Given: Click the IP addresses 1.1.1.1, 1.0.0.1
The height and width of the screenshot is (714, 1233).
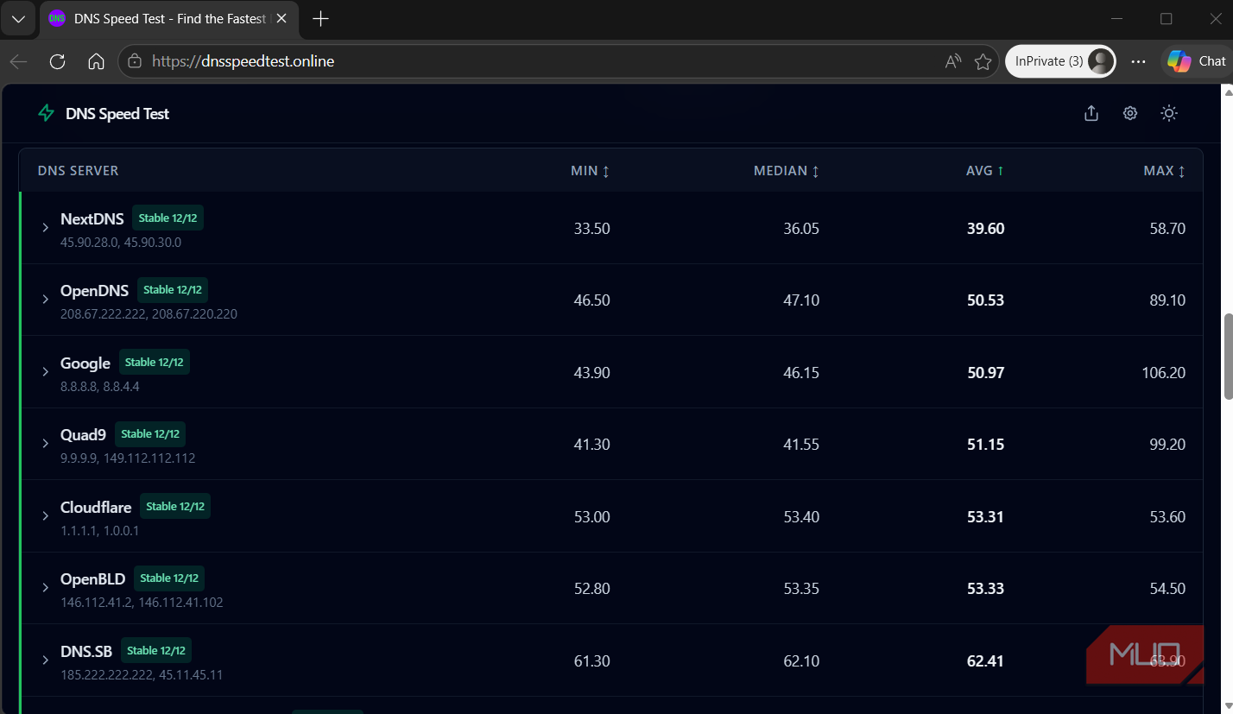Looking at the screenshot, I should (99, 531).
